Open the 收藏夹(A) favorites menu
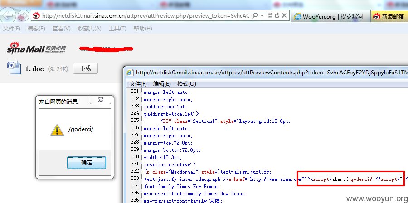Screen dimensions: 408x203 click(x=89, y=29)
